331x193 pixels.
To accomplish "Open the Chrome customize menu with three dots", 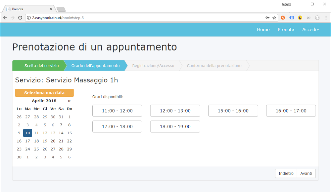I will pyautogui.click(x=326, y=17).
